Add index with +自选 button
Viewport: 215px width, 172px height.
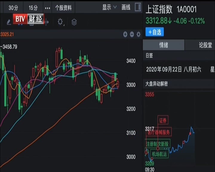pos(155,32)
